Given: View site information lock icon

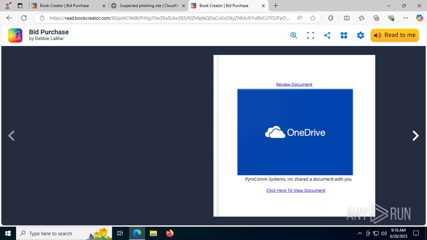Looking at the screenshot, I should pyautogui.click(x=42, y=18).
